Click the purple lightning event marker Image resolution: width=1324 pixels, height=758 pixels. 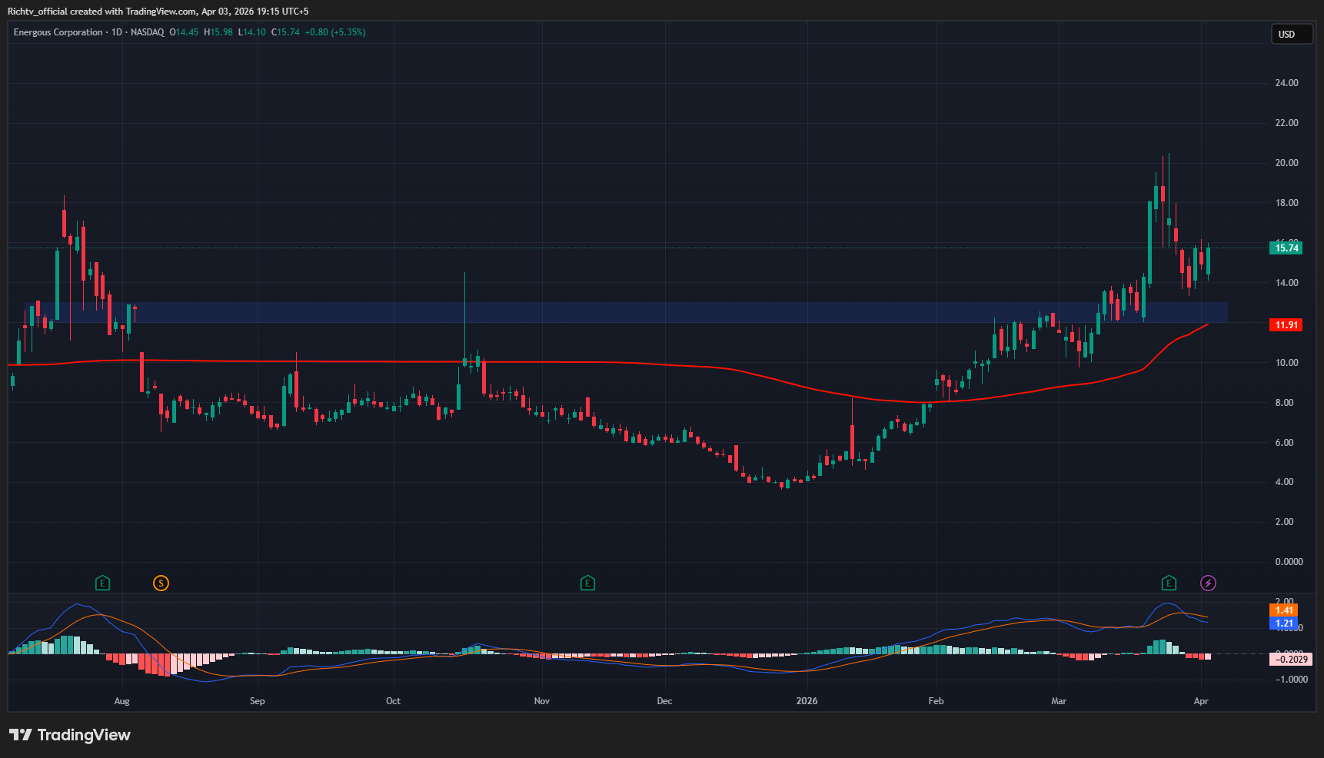pyautogui.click(x=1208, y=583)
